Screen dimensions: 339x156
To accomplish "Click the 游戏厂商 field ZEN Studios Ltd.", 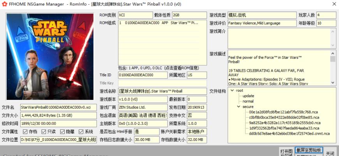I will pos(143,107).
